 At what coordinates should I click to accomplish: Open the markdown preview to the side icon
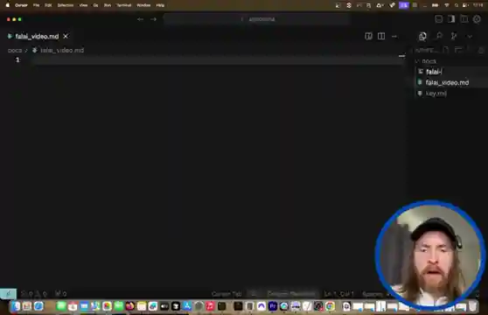coord(368,37)
